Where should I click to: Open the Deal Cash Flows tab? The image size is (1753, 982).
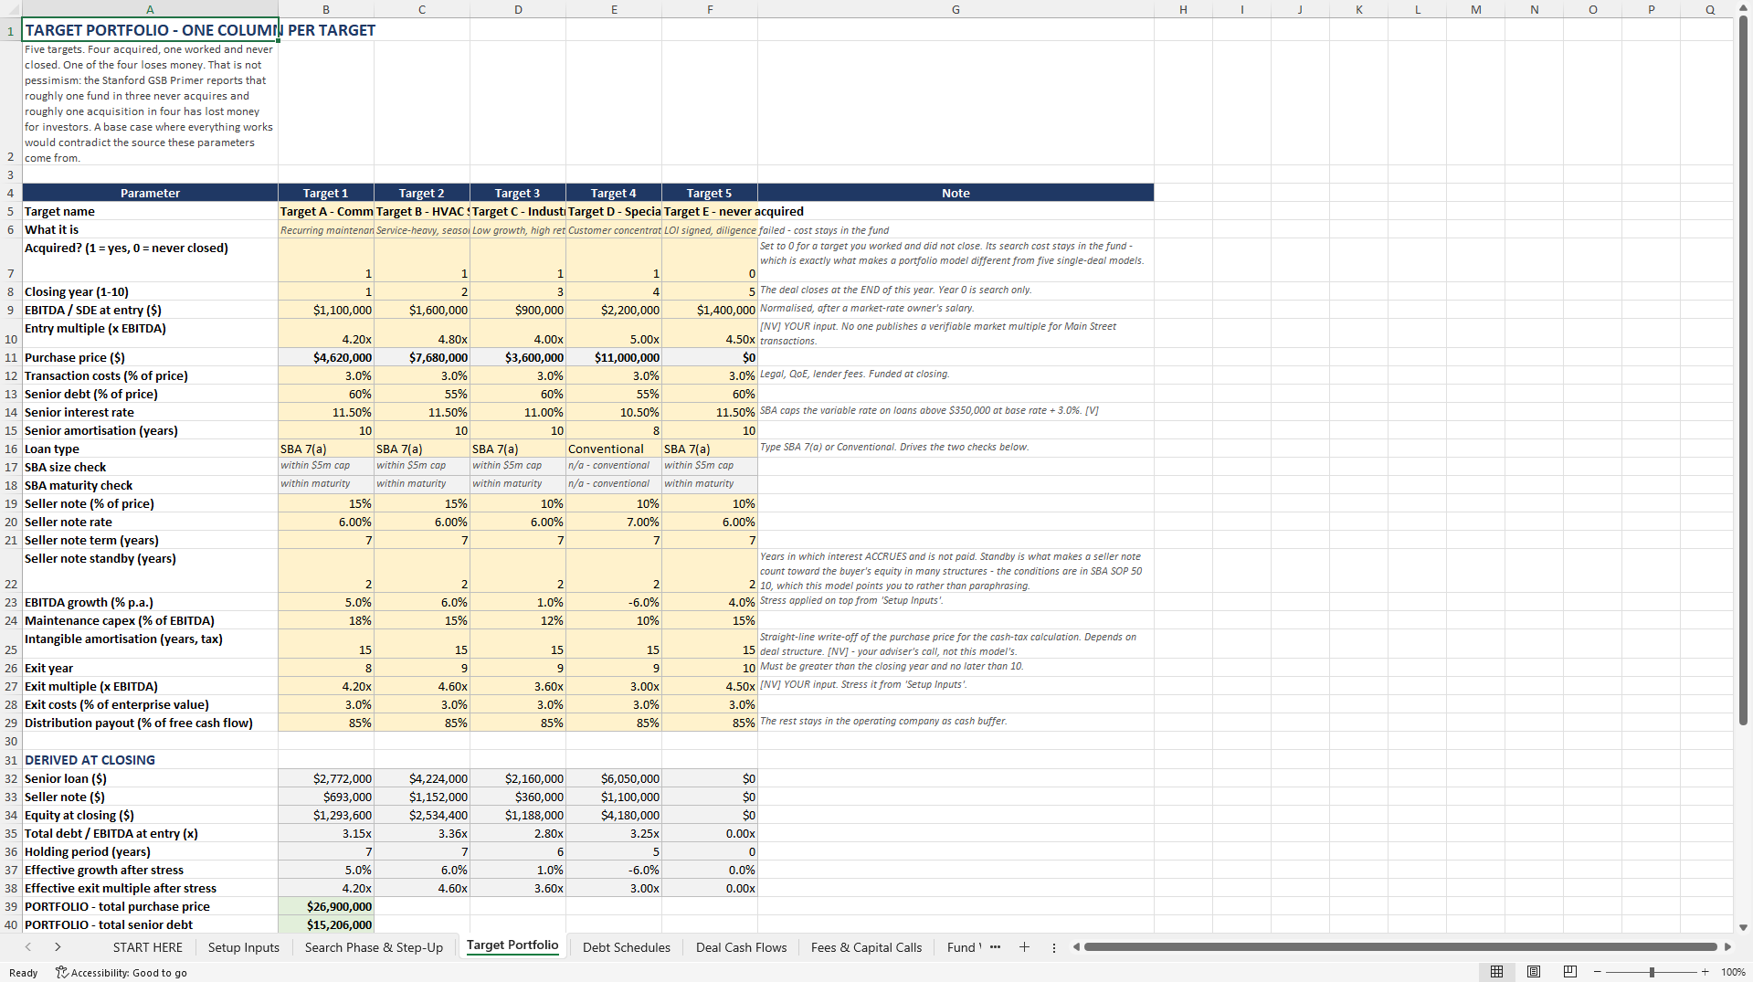coord(741,947)
